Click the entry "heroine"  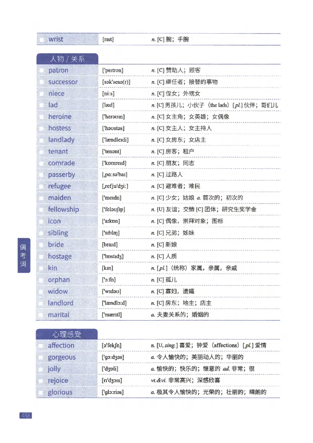click(59, 117)
